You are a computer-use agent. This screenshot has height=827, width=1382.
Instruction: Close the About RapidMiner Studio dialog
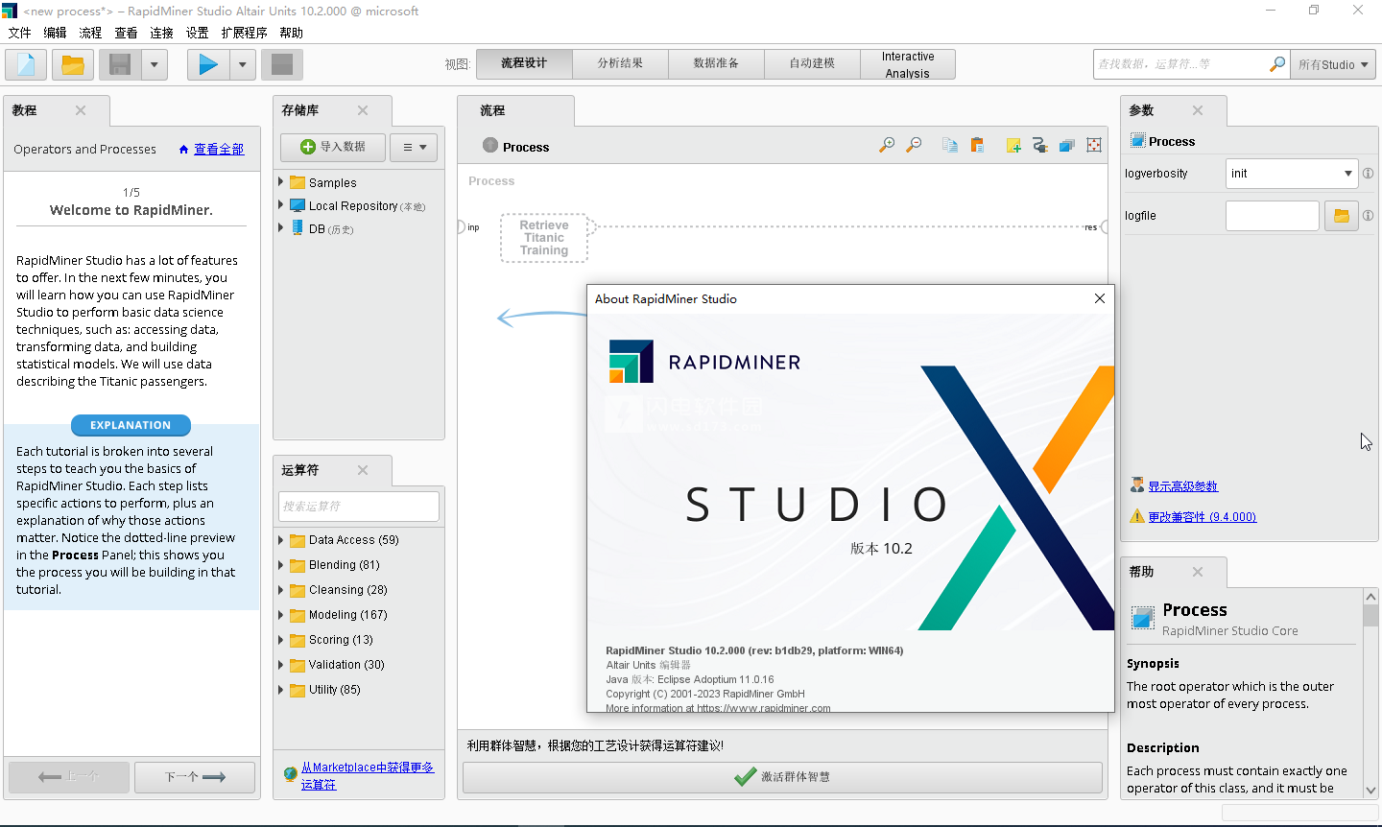[1100, 298]
